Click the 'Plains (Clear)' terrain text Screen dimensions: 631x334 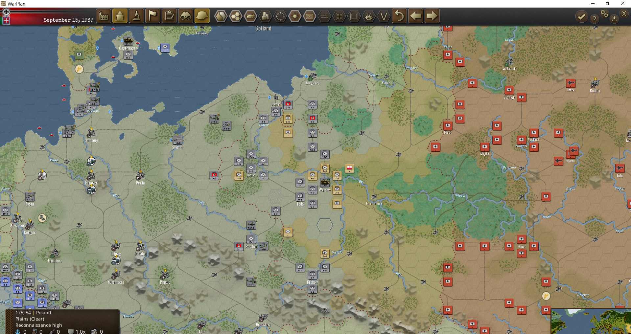30,319
